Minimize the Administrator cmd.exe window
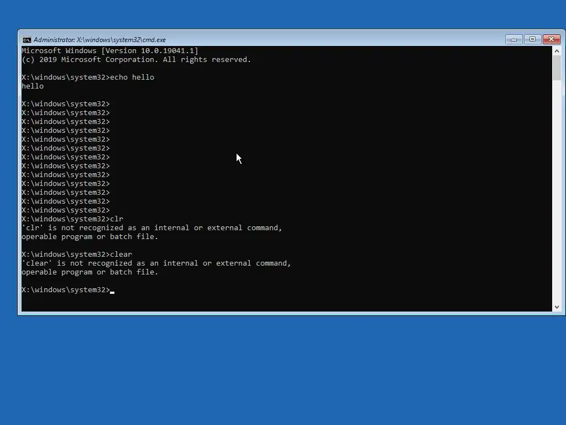The image size is (566, 425). pyautogui.click(x=514, y=39)
